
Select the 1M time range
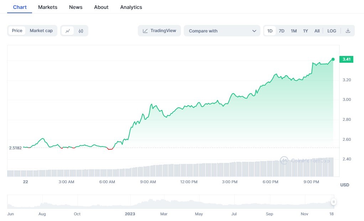coord(294,31)
